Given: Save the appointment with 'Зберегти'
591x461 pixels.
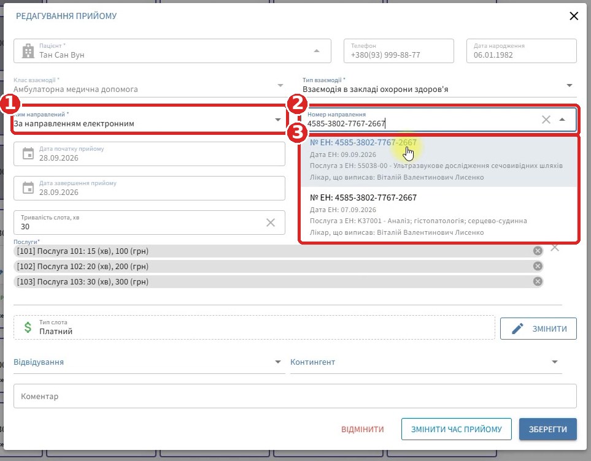Looking at the screenshot, I should 547,429.
